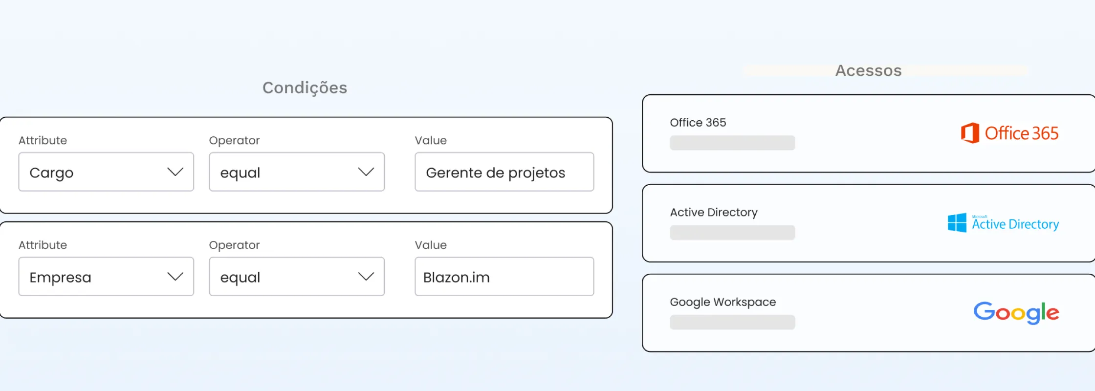
Task: Select the Active Directory access card label
Action: point(713,213)
